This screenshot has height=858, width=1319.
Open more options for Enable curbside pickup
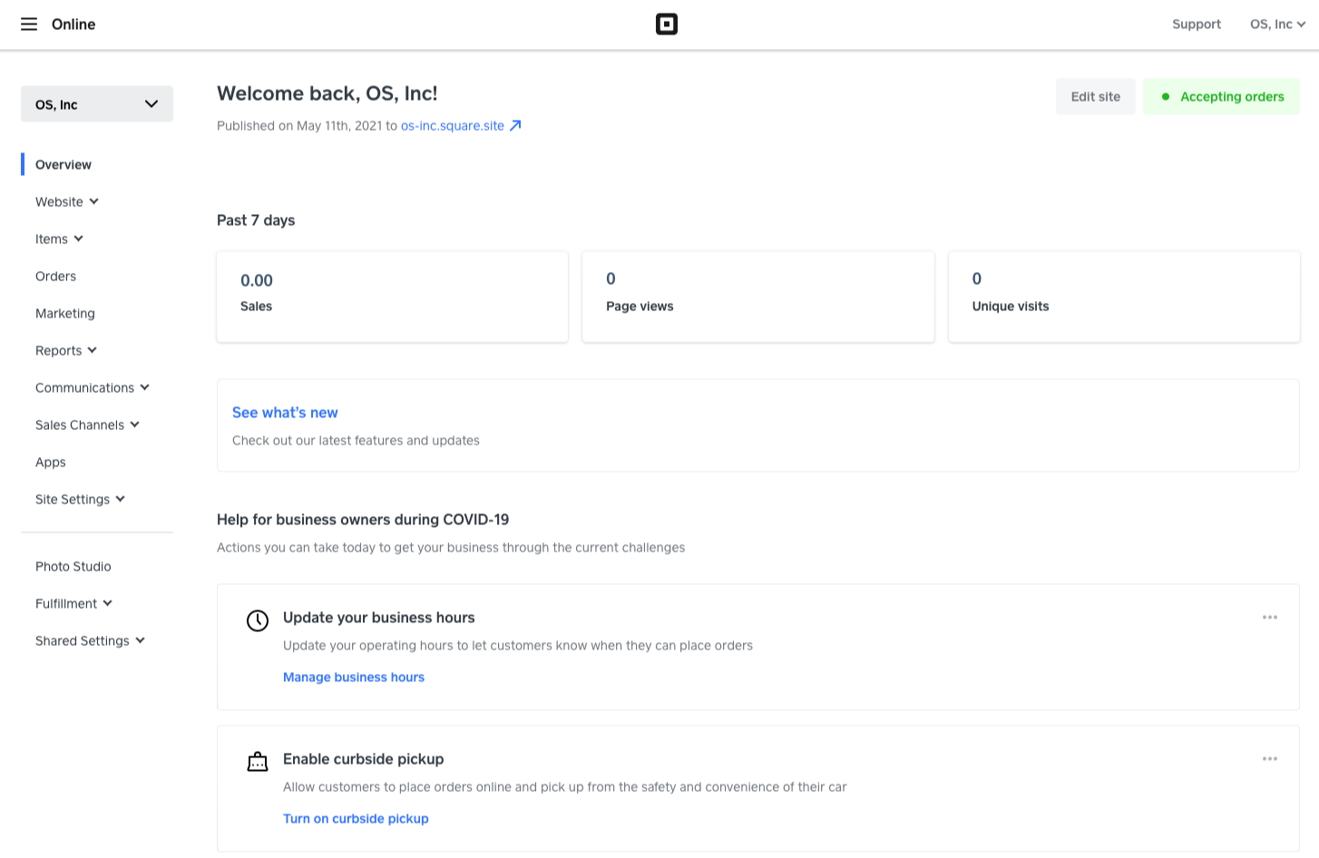1270,759
